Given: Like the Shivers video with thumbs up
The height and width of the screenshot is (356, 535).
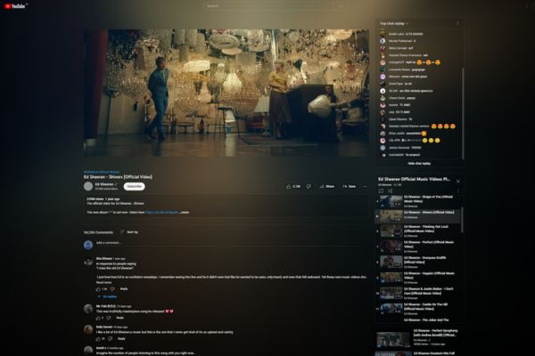Looking at the screenshot, I should tap(293, 186).
